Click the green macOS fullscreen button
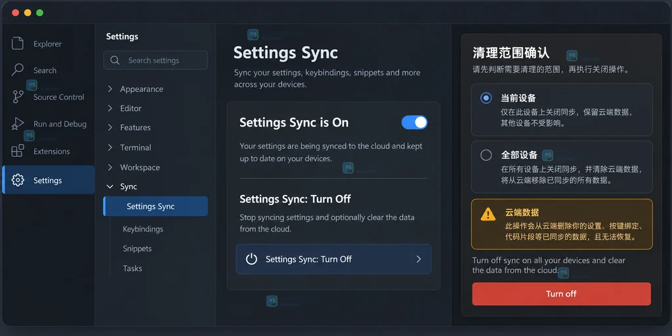 39,12
